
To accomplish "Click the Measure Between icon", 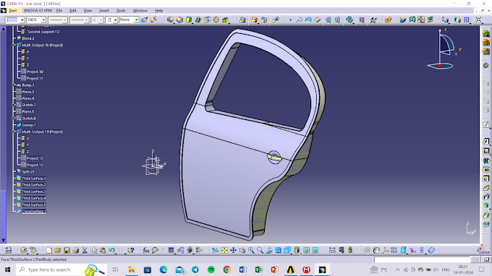I will pos(332,250).
